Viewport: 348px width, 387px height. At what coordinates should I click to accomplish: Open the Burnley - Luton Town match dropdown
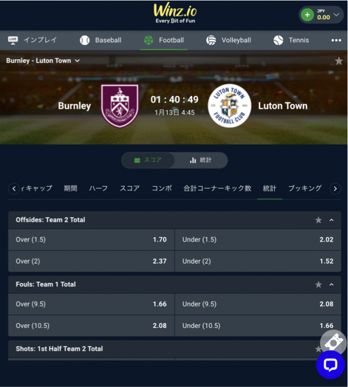pos(43,60)
